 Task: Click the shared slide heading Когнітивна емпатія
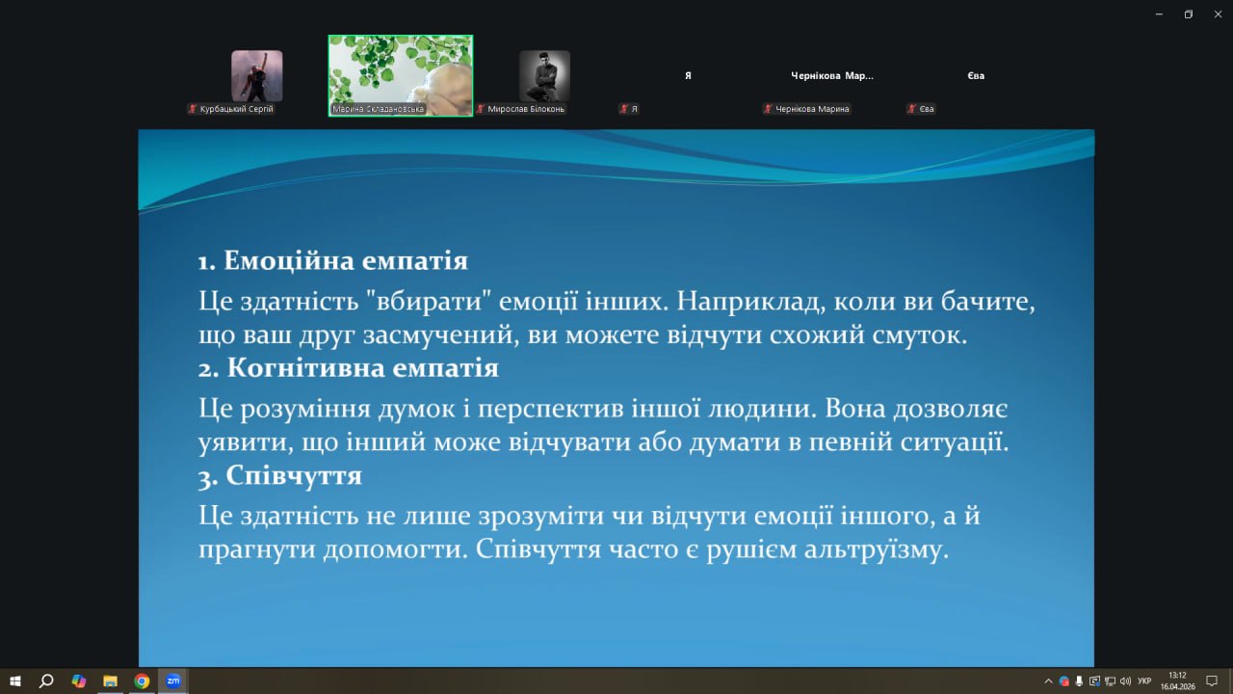point(362,368)
